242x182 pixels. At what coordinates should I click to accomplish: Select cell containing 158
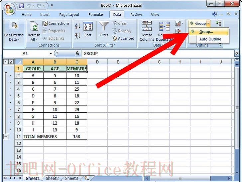[76, 137]
